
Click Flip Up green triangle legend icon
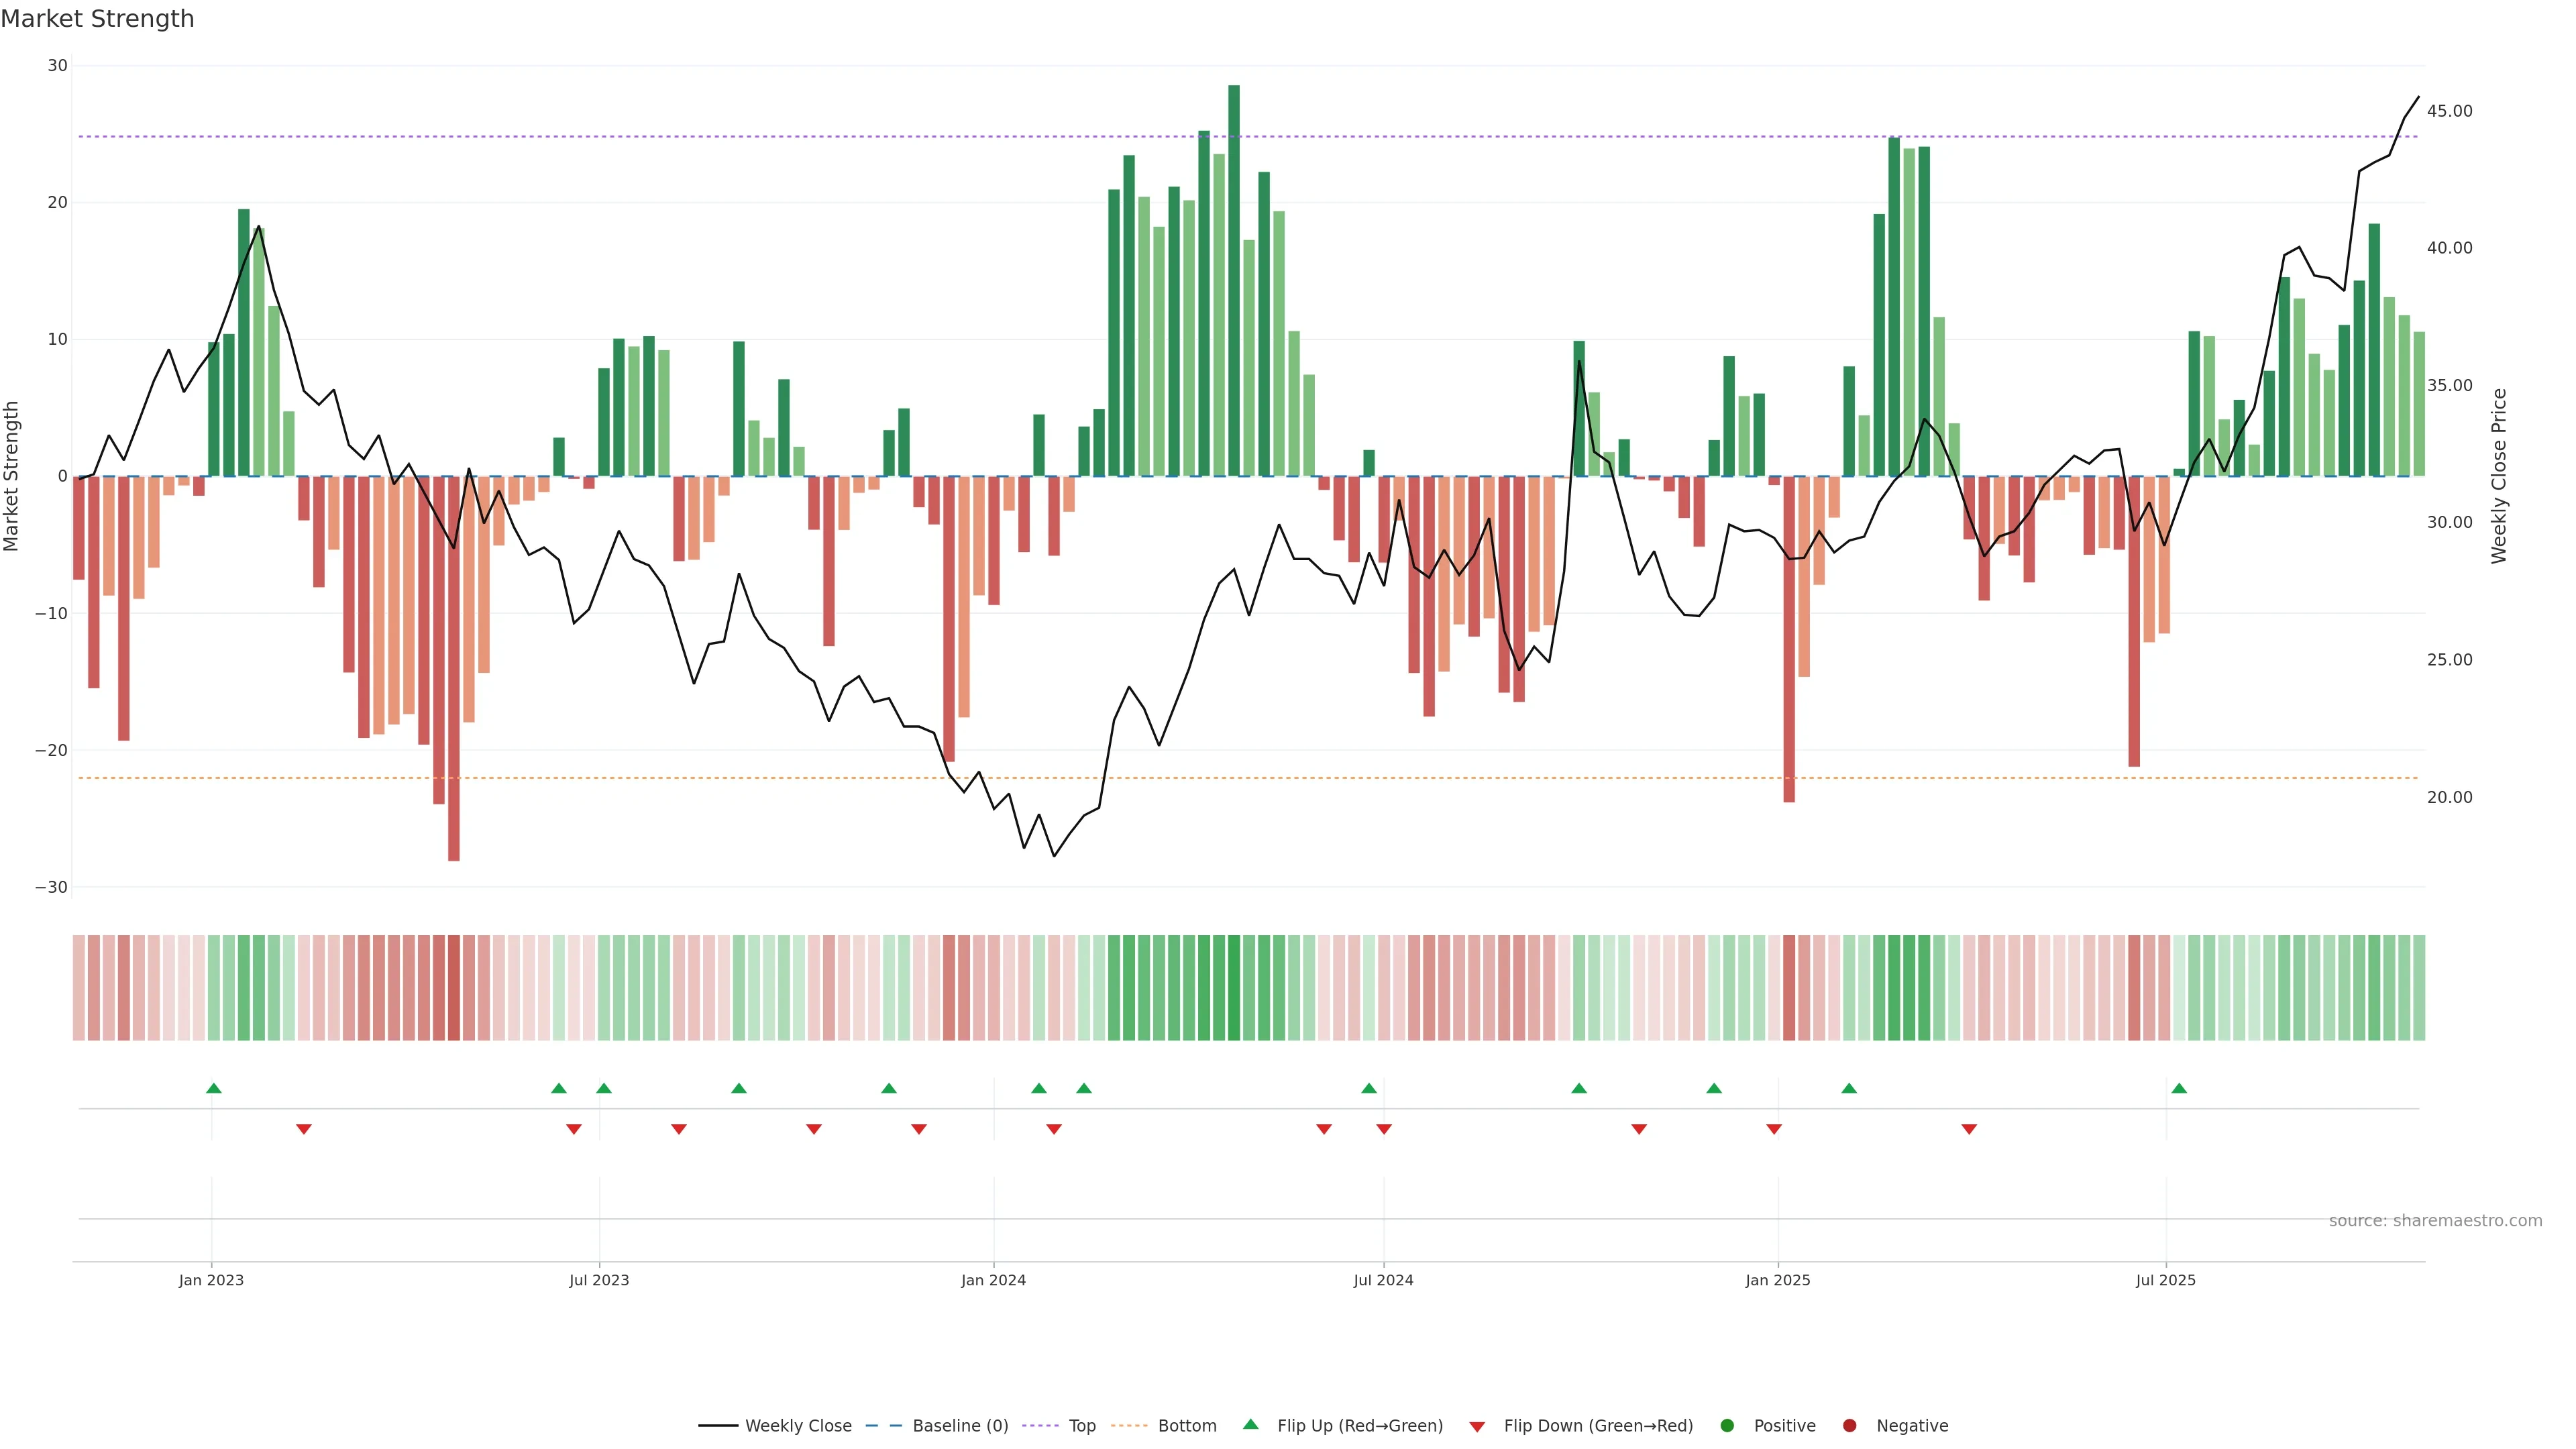pos(1250,1424)
